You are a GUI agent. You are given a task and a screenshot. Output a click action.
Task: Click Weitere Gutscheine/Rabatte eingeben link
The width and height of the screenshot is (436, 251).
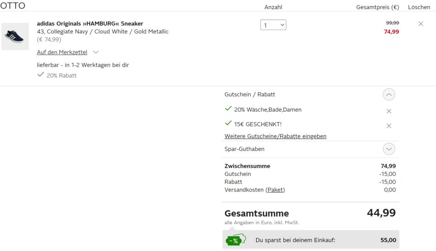275,136
